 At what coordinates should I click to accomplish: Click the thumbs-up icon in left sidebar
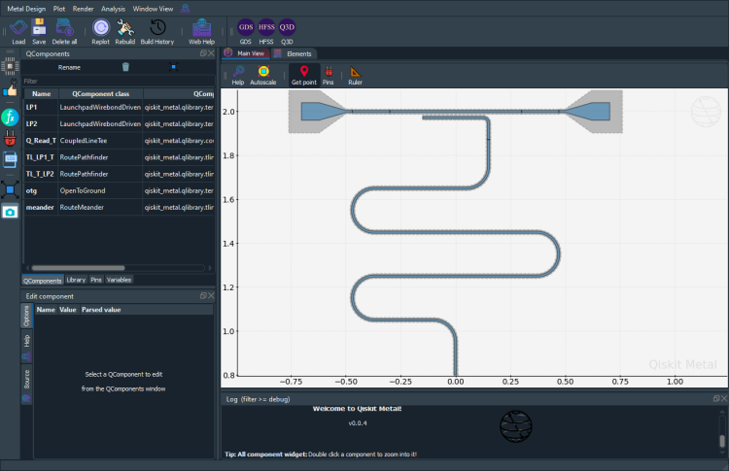click(x=10, y=88)
